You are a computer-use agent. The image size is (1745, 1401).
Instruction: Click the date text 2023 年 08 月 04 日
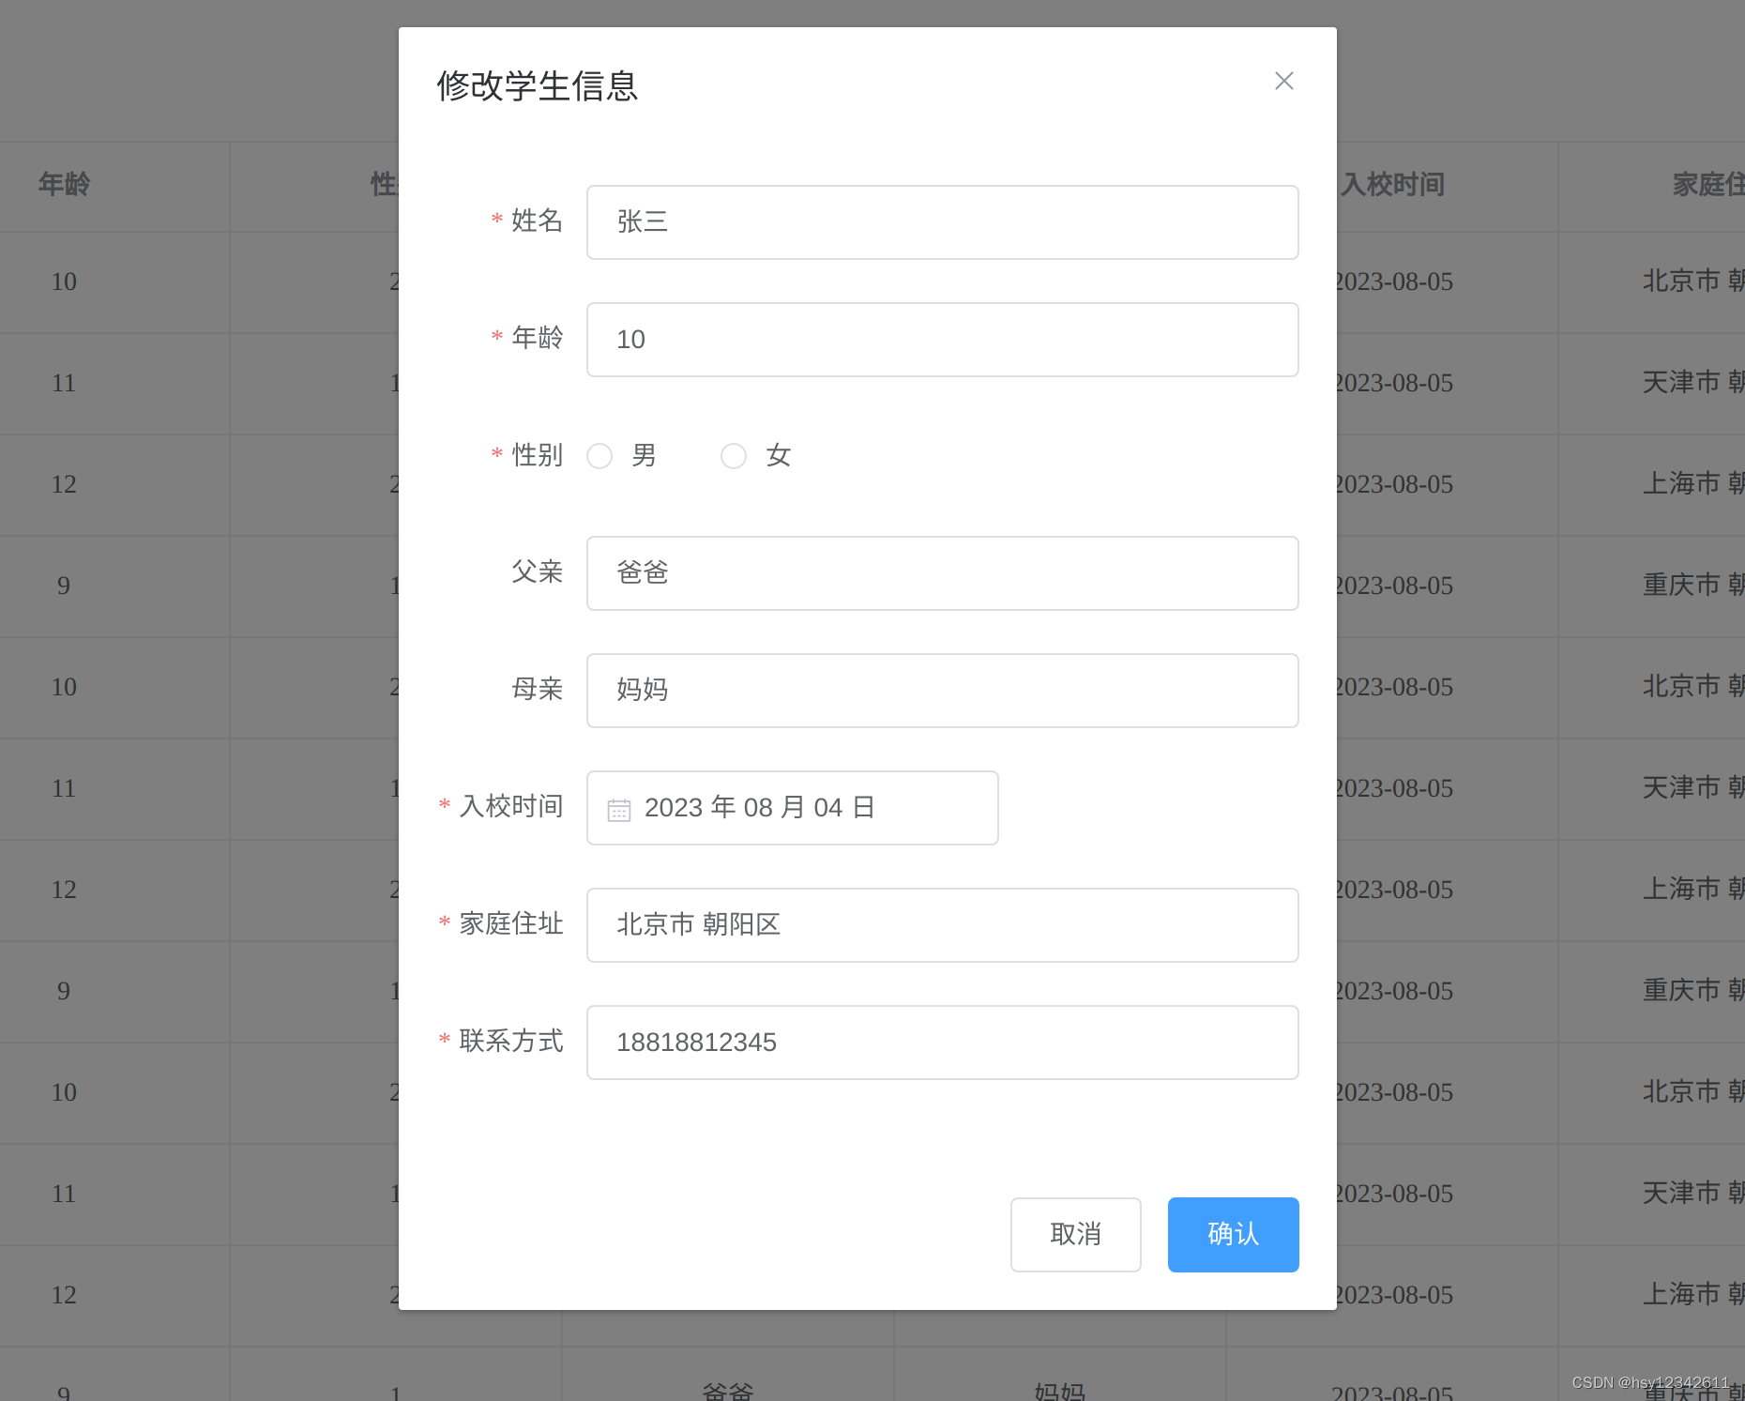tap(759, 808)
